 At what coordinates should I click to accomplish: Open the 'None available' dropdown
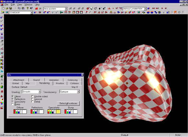66,9
